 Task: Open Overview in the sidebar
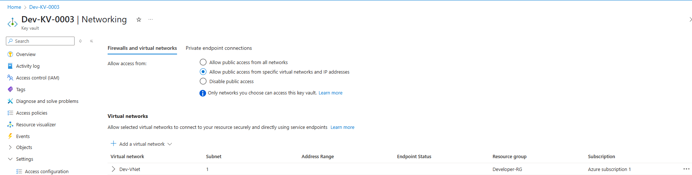[x=26, y=54]
